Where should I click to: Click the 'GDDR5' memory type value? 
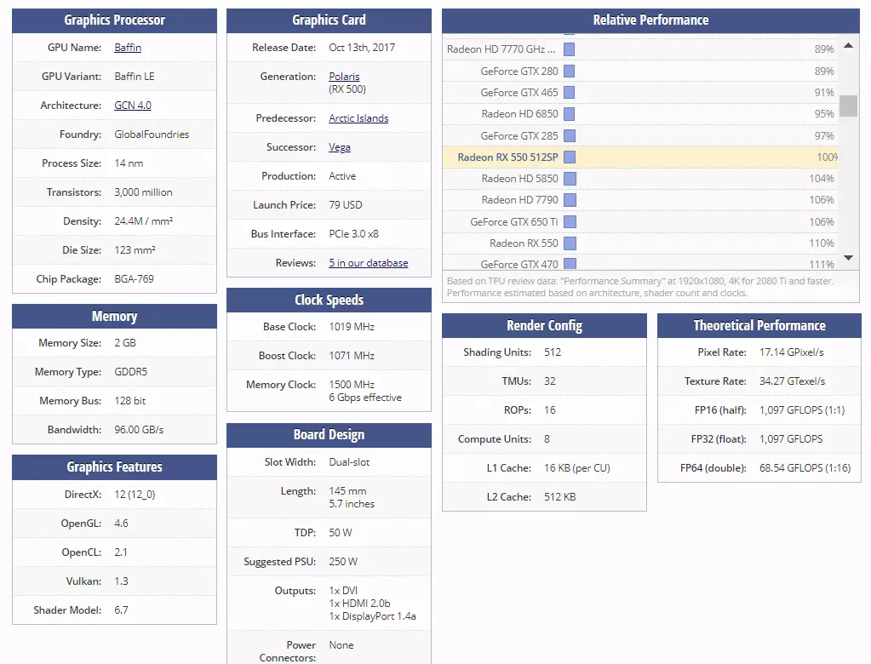[x=130, y=372]
